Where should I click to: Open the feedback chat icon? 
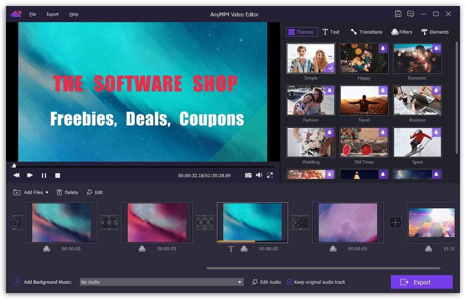pos(411,13)
